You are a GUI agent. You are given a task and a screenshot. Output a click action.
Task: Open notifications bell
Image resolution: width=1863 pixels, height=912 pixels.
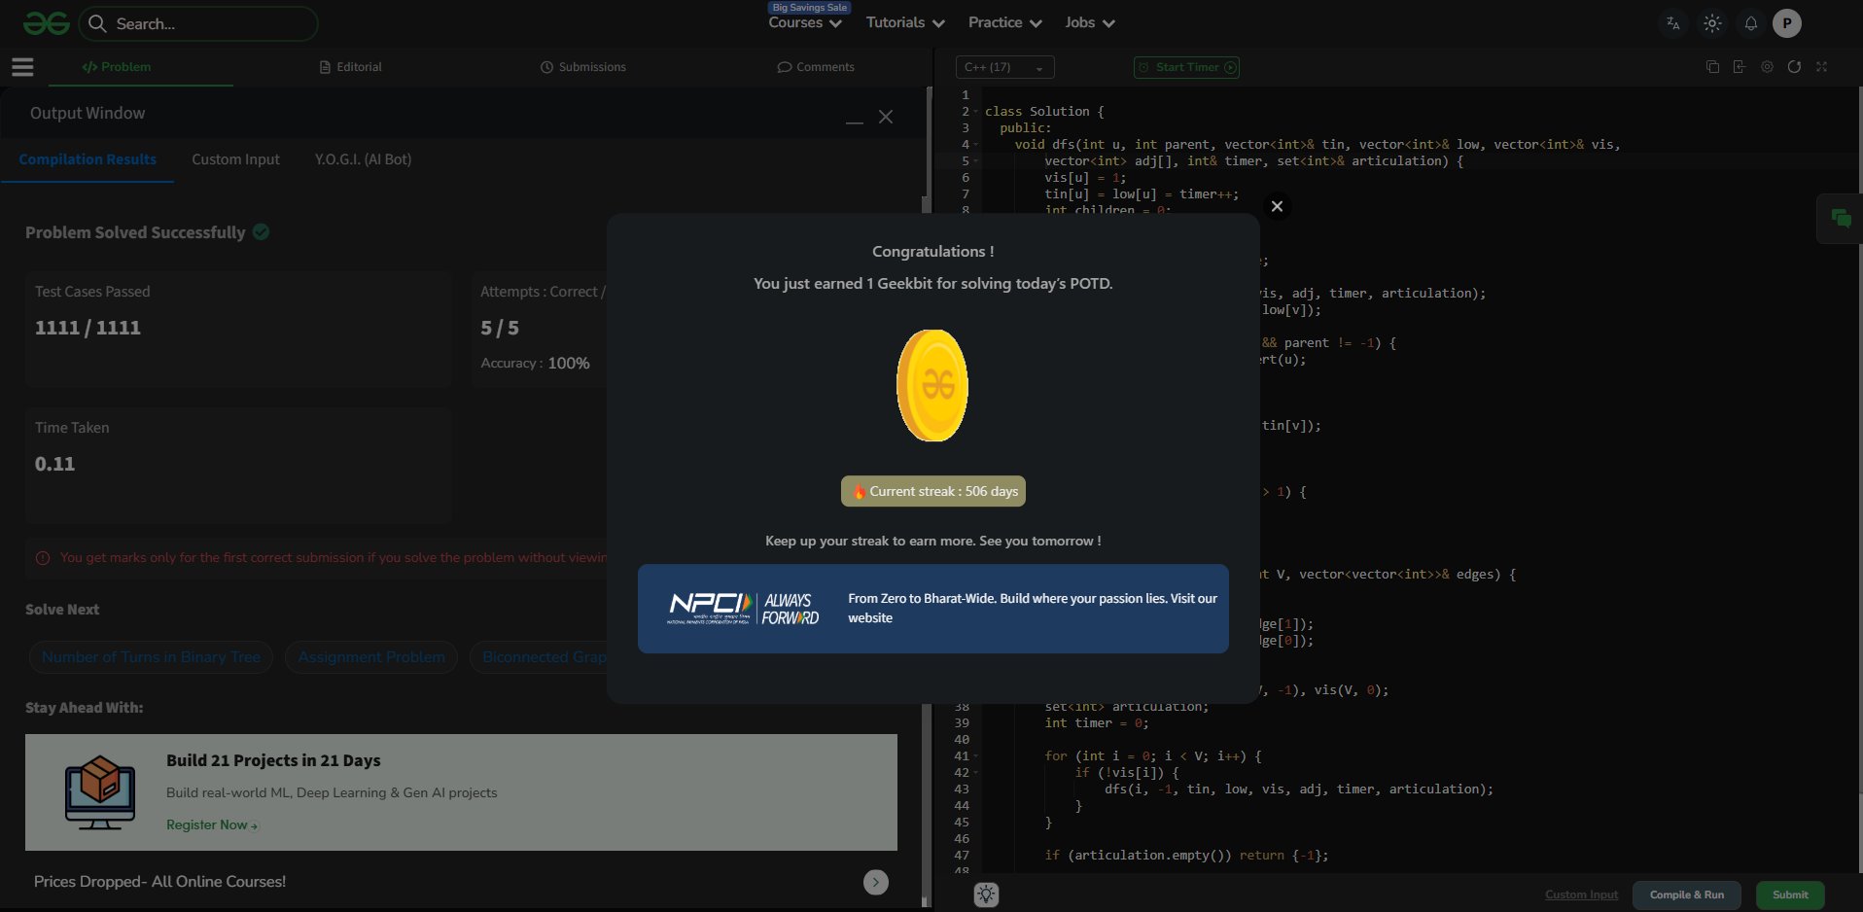(1751, 23)
